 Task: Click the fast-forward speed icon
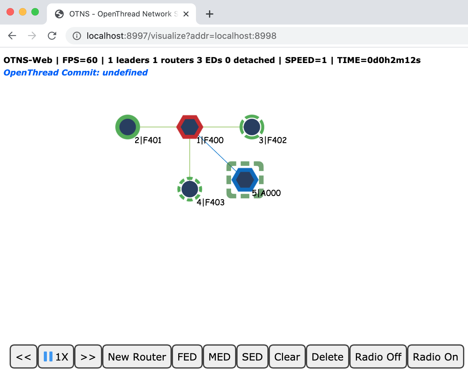point(88,356)
